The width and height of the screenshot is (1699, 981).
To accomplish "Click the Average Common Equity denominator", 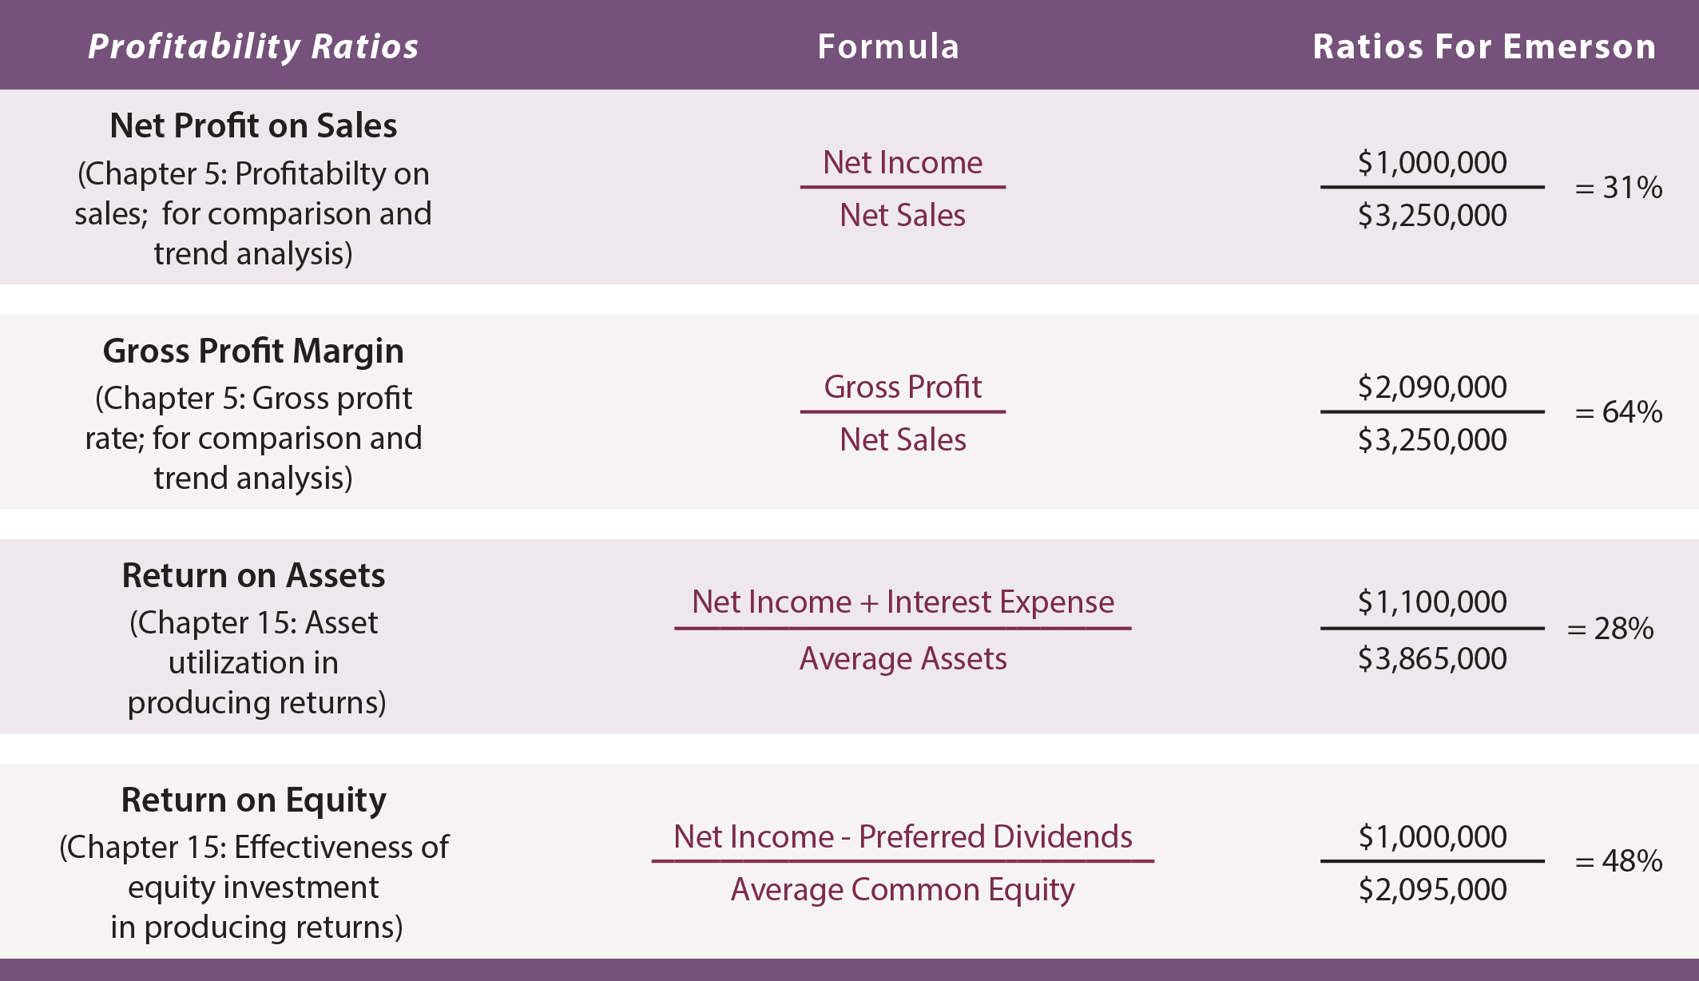I will (903, 890).
